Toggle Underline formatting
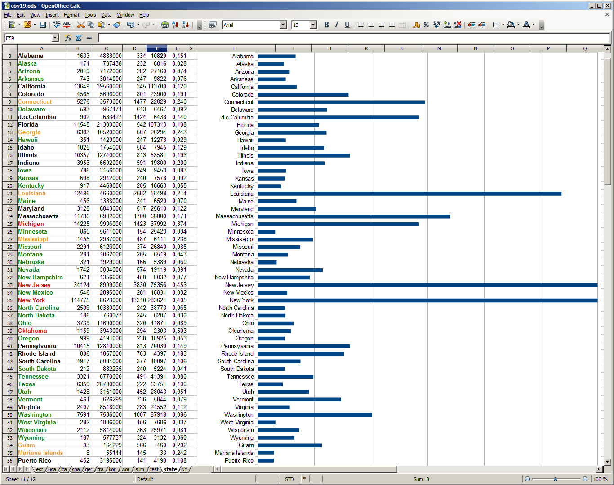The width and height of the screenshot is (614, 485). pyautogui.click(x=347, y=25)
